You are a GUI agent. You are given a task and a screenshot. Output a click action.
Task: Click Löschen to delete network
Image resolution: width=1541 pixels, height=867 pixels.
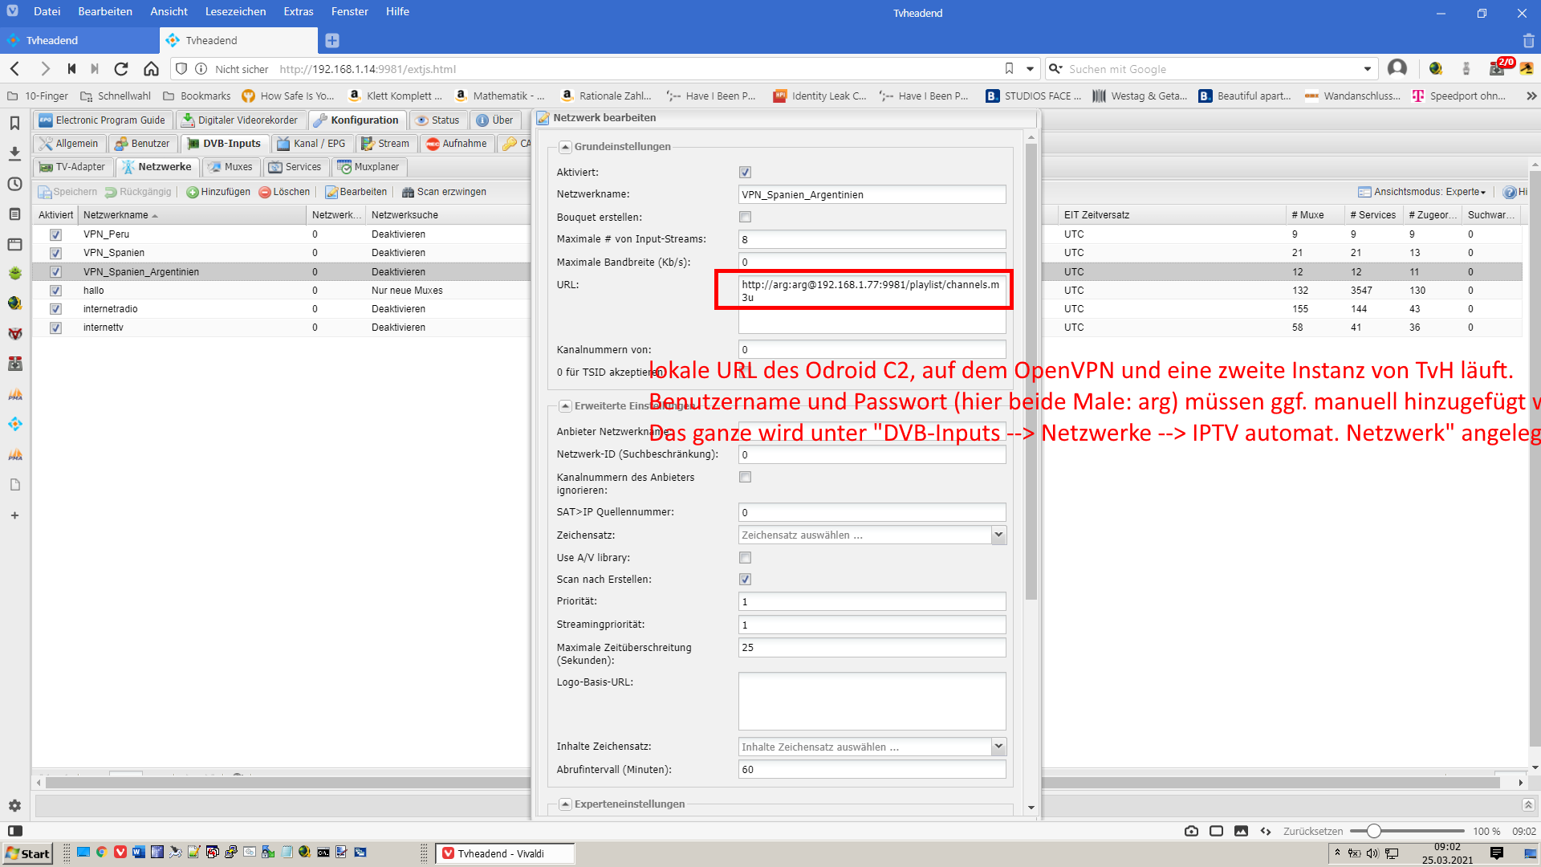click(x=284, y=192)
